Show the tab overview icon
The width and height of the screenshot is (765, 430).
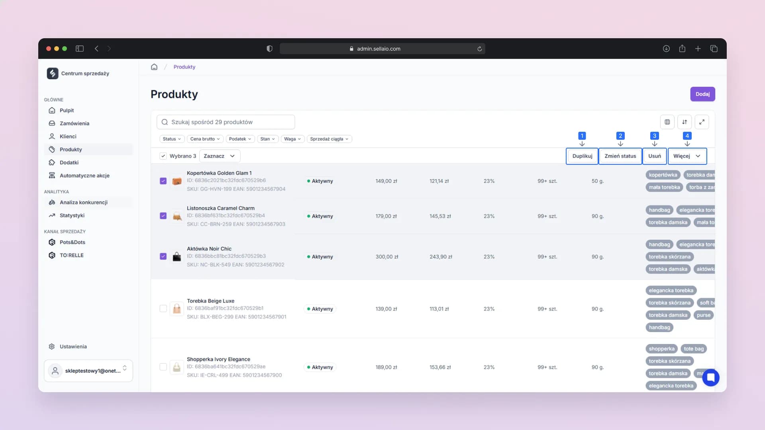(x=714, y=49)
